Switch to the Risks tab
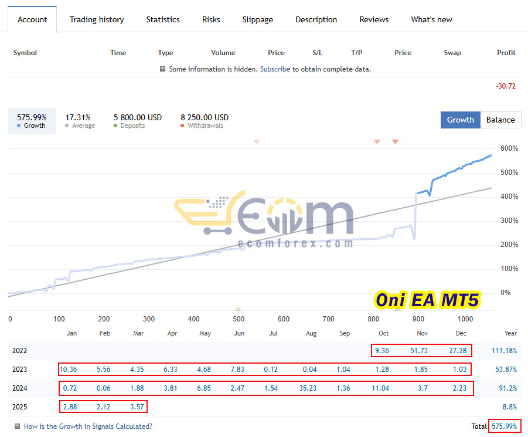 [211, 19]
